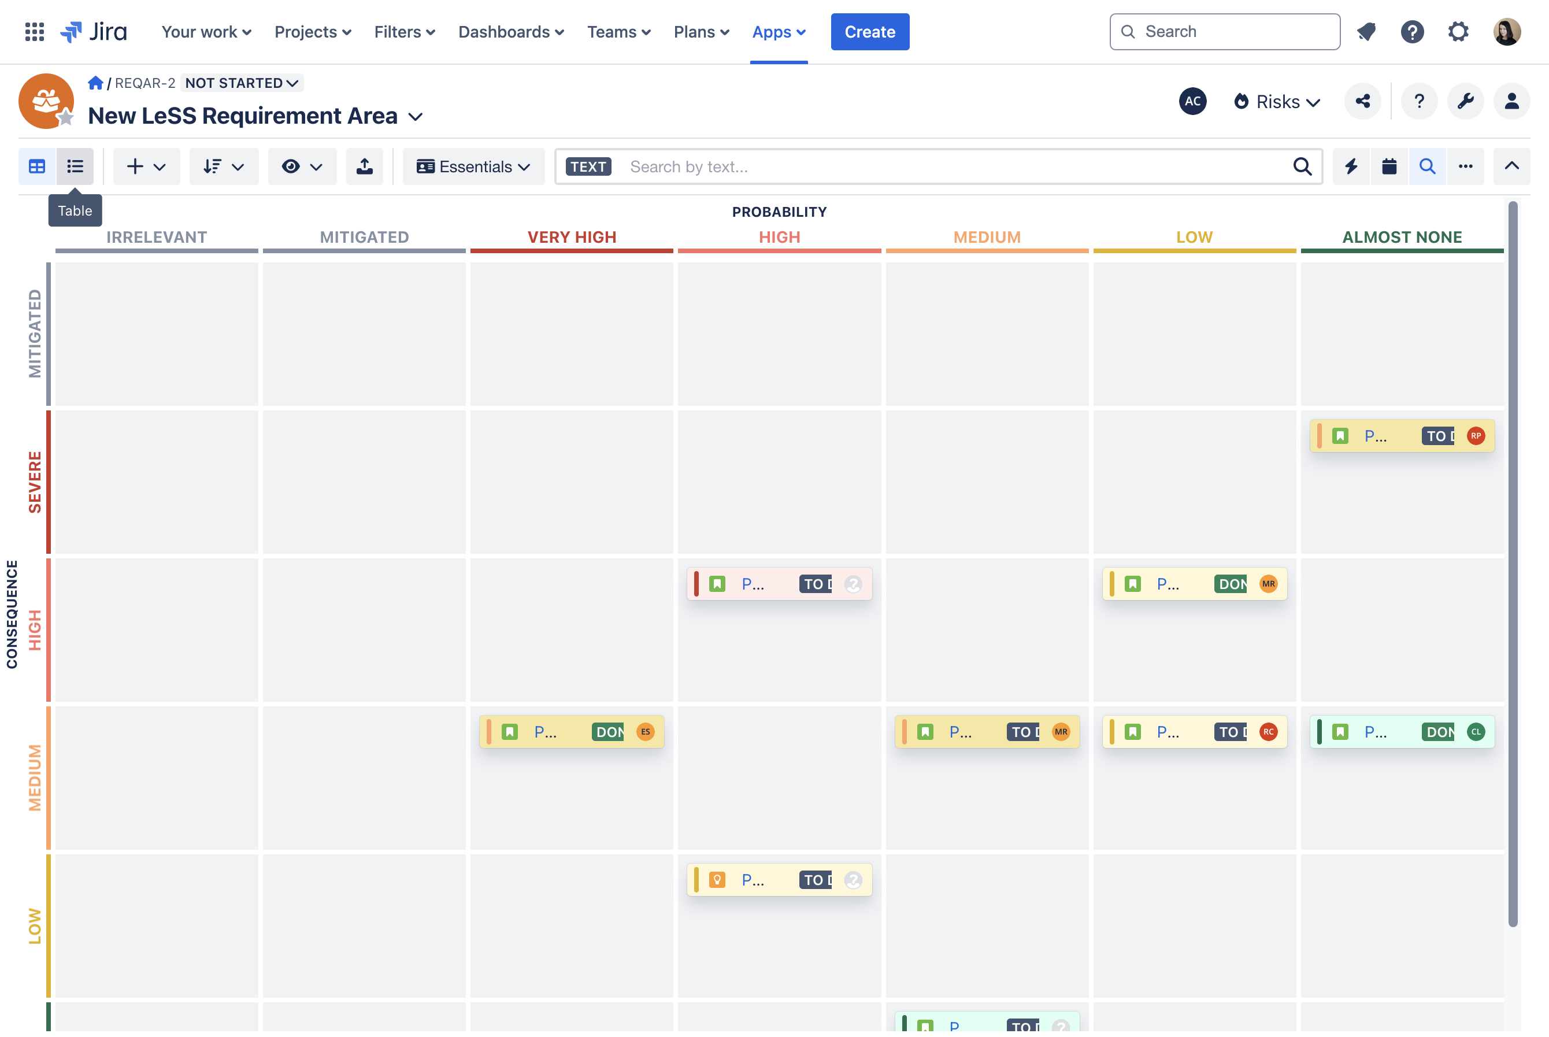Click the magnifier search submit icon

click(1302, 166)
